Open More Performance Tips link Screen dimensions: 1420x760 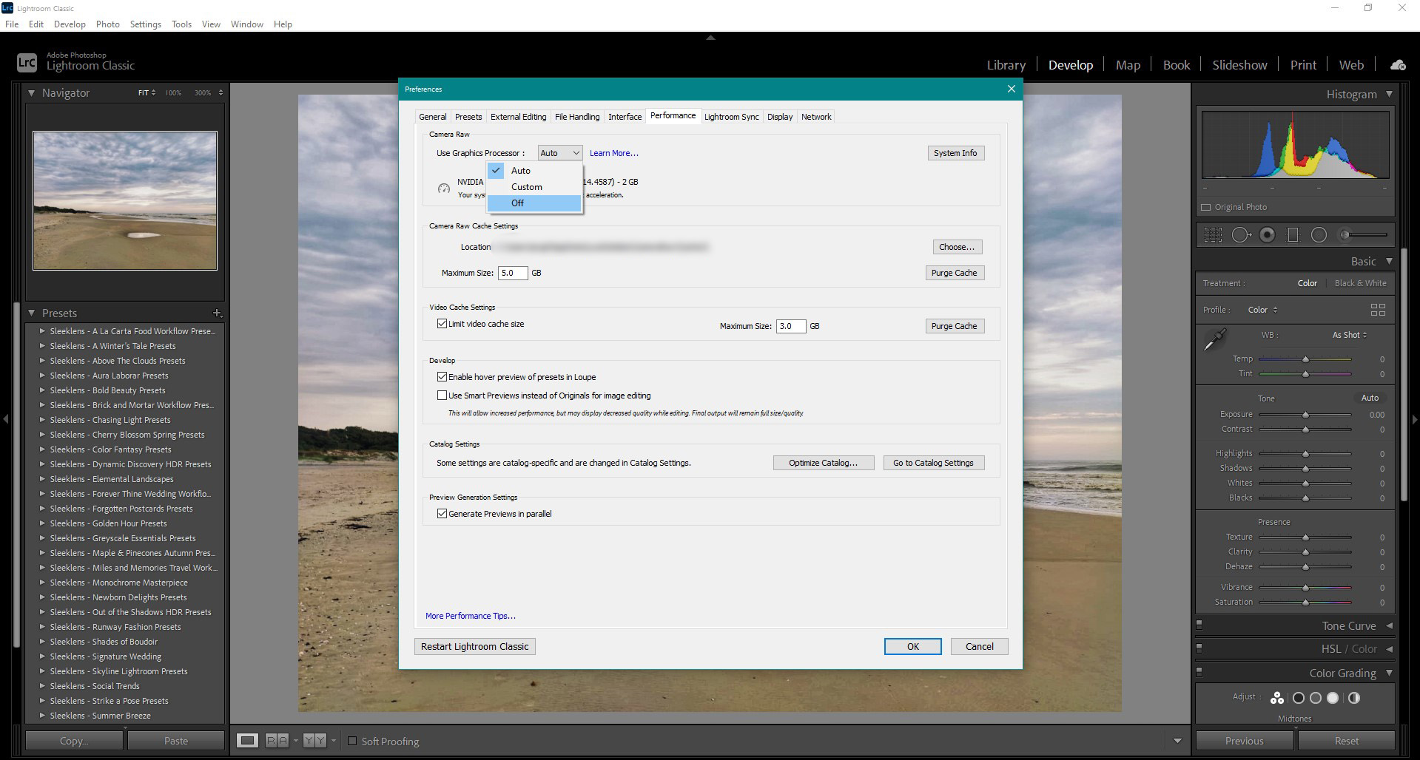[x=470, y=616]
